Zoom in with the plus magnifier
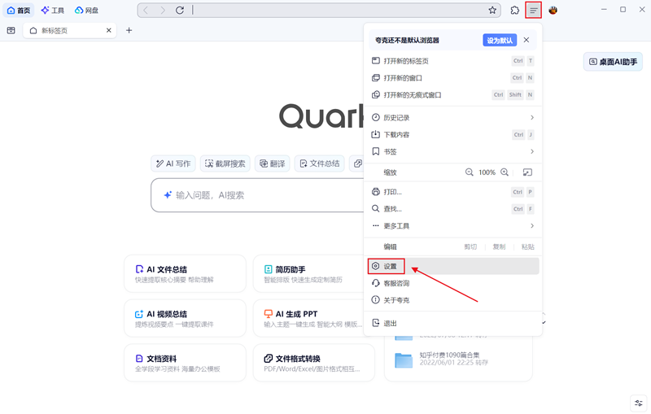The image size is (651, 414). (x=505, y=172)
